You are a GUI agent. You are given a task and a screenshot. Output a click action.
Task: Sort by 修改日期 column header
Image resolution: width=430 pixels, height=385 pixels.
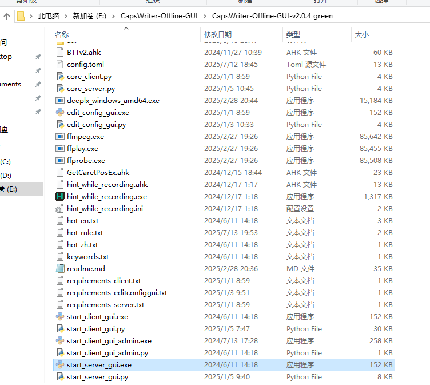218,34
